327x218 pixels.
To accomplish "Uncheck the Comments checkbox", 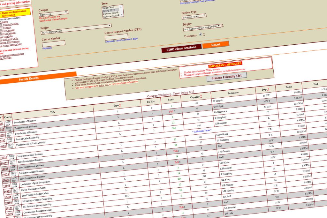I will pos(201,34).
